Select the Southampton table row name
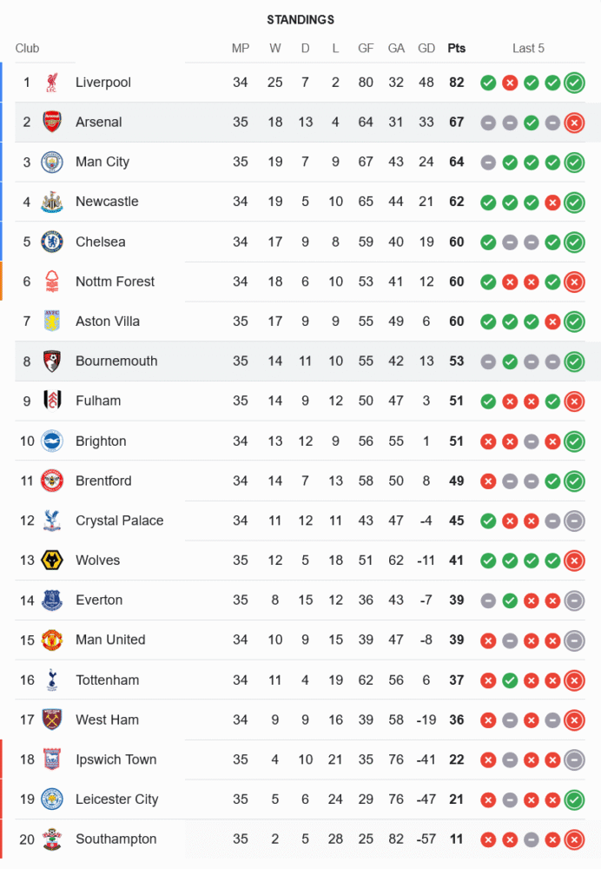 click(x=116, y=839)
